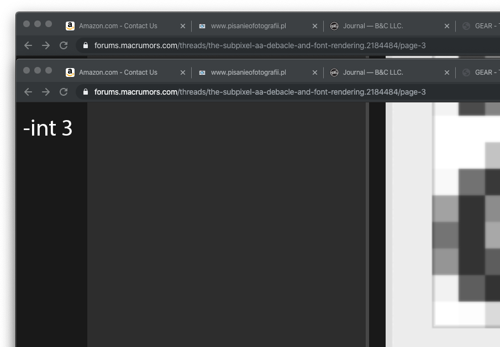Click Back arrow in front browser window
The width and height of the screenshot is (500, 347).
(28, 92)
